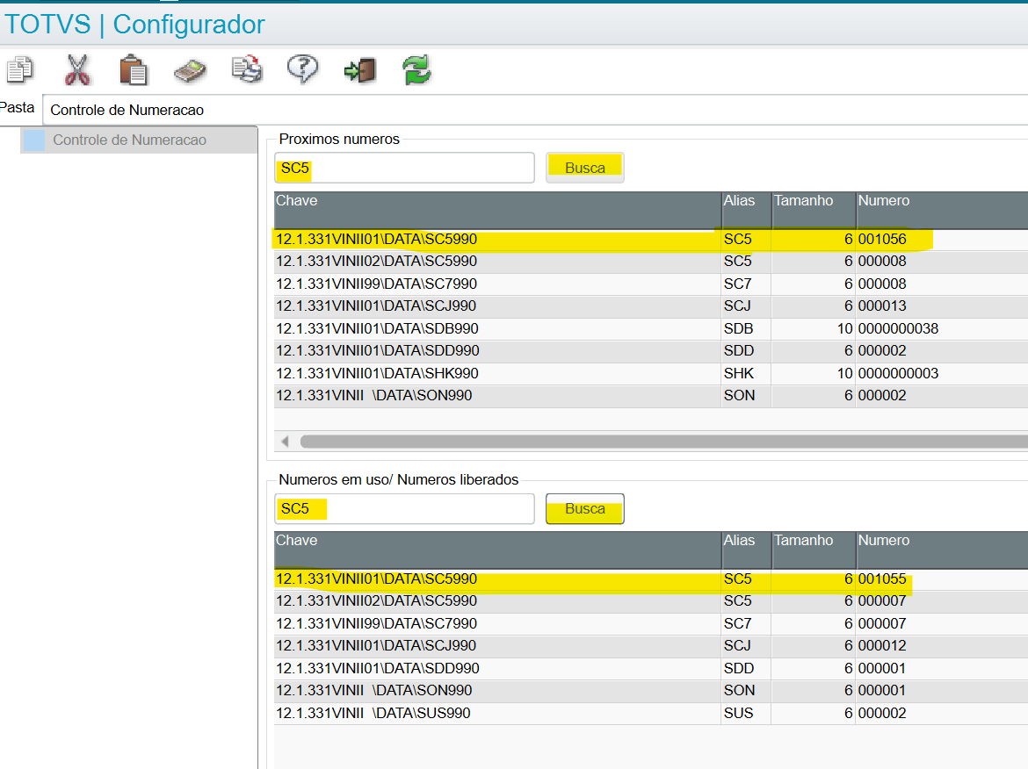
Task: Click the clipboard Paste icon
Action: [x=134, y=70]
